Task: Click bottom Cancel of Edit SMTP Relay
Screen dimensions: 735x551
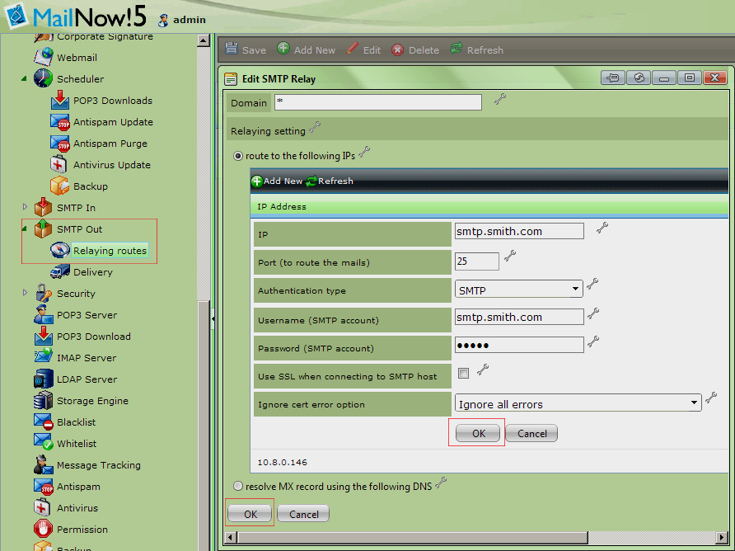Action: (303, 513)
